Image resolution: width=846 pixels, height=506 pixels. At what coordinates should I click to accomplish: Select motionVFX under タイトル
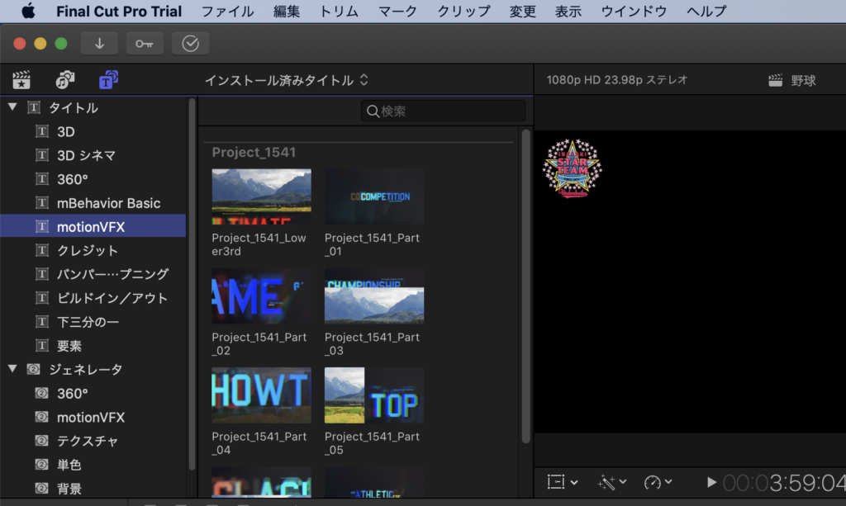(x=93, y=226)
